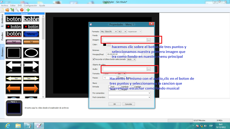This screenshot has width=230, height=129.
Task: Pick the white ellipse frame button
Action: (31, 53)
